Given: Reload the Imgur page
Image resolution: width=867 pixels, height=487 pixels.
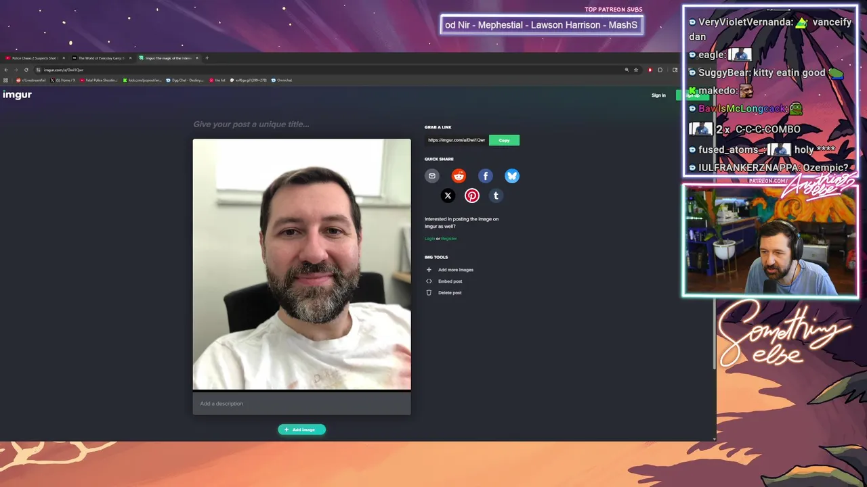Looking at the screenshot, I should coord(26,70).
